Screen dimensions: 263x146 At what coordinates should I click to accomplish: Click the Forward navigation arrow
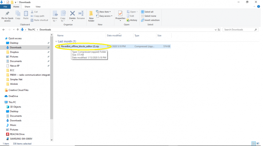click(9, 30)
